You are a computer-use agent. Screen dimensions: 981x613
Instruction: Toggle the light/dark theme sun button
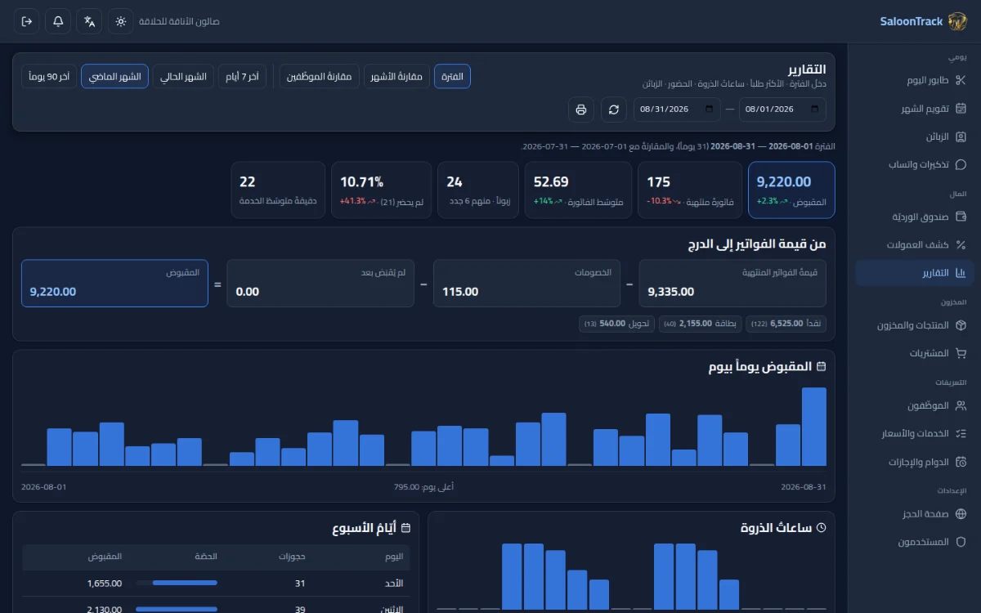point(121,21)
